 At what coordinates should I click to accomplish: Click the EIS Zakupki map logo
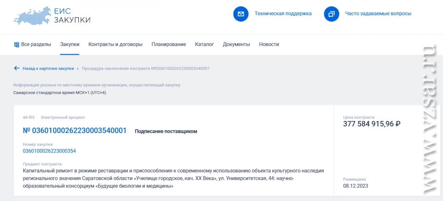(31, 15)
